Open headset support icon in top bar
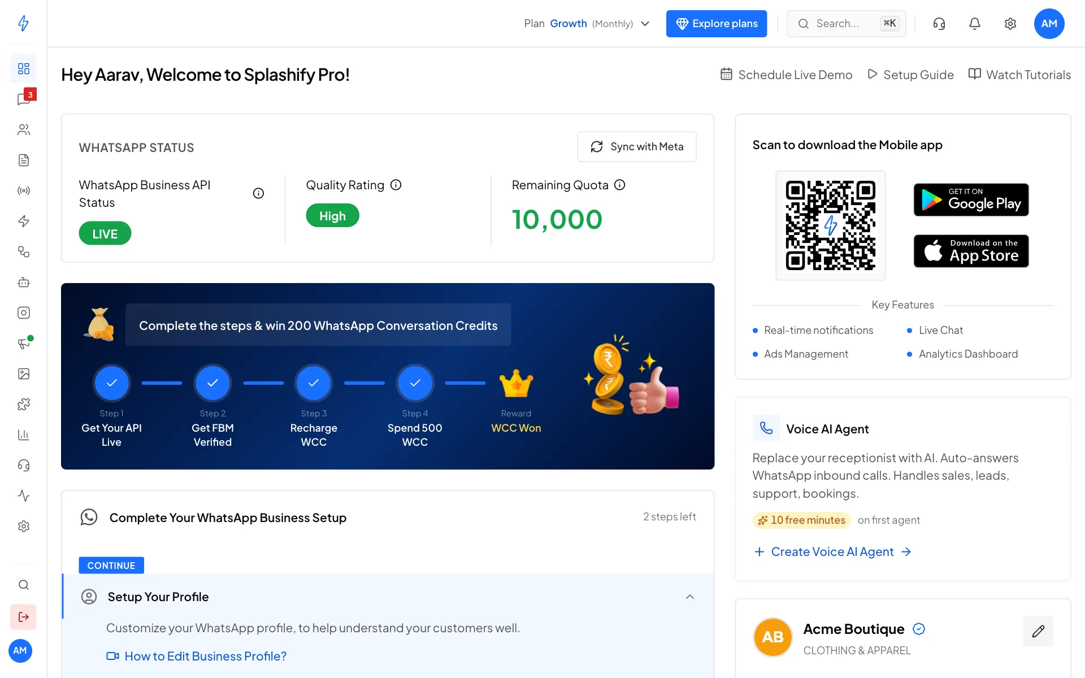This screenshot has width=1085, height=678. 939,24
